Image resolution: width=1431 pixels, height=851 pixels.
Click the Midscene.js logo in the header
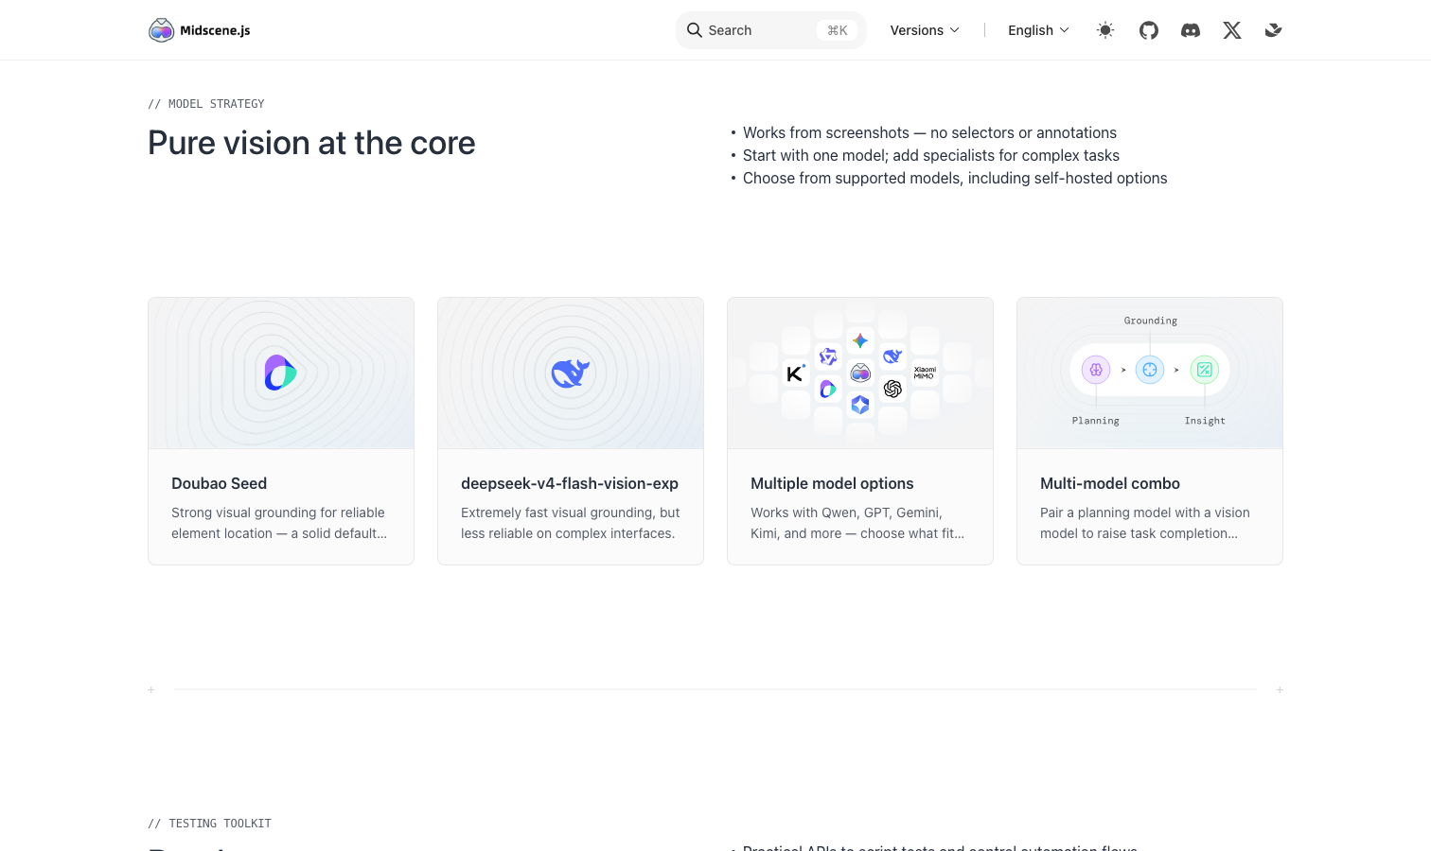point(200,30)
